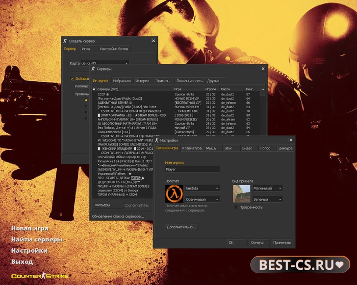
Task: Open the Маленький crosshair size dropdown
Action: point(268,188)
